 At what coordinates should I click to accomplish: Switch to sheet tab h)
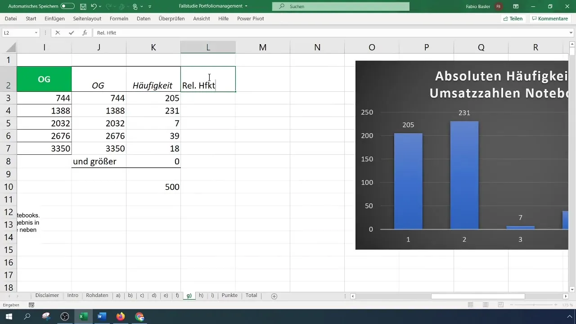point(201,296)
